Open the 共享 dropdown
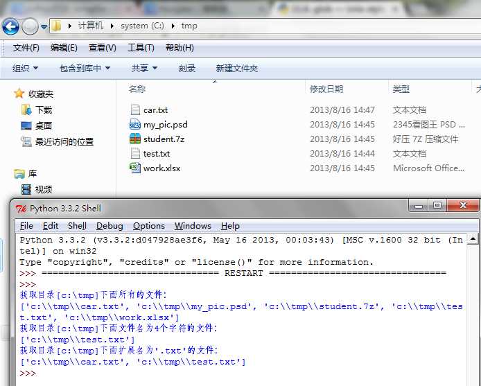 (144, 68)
